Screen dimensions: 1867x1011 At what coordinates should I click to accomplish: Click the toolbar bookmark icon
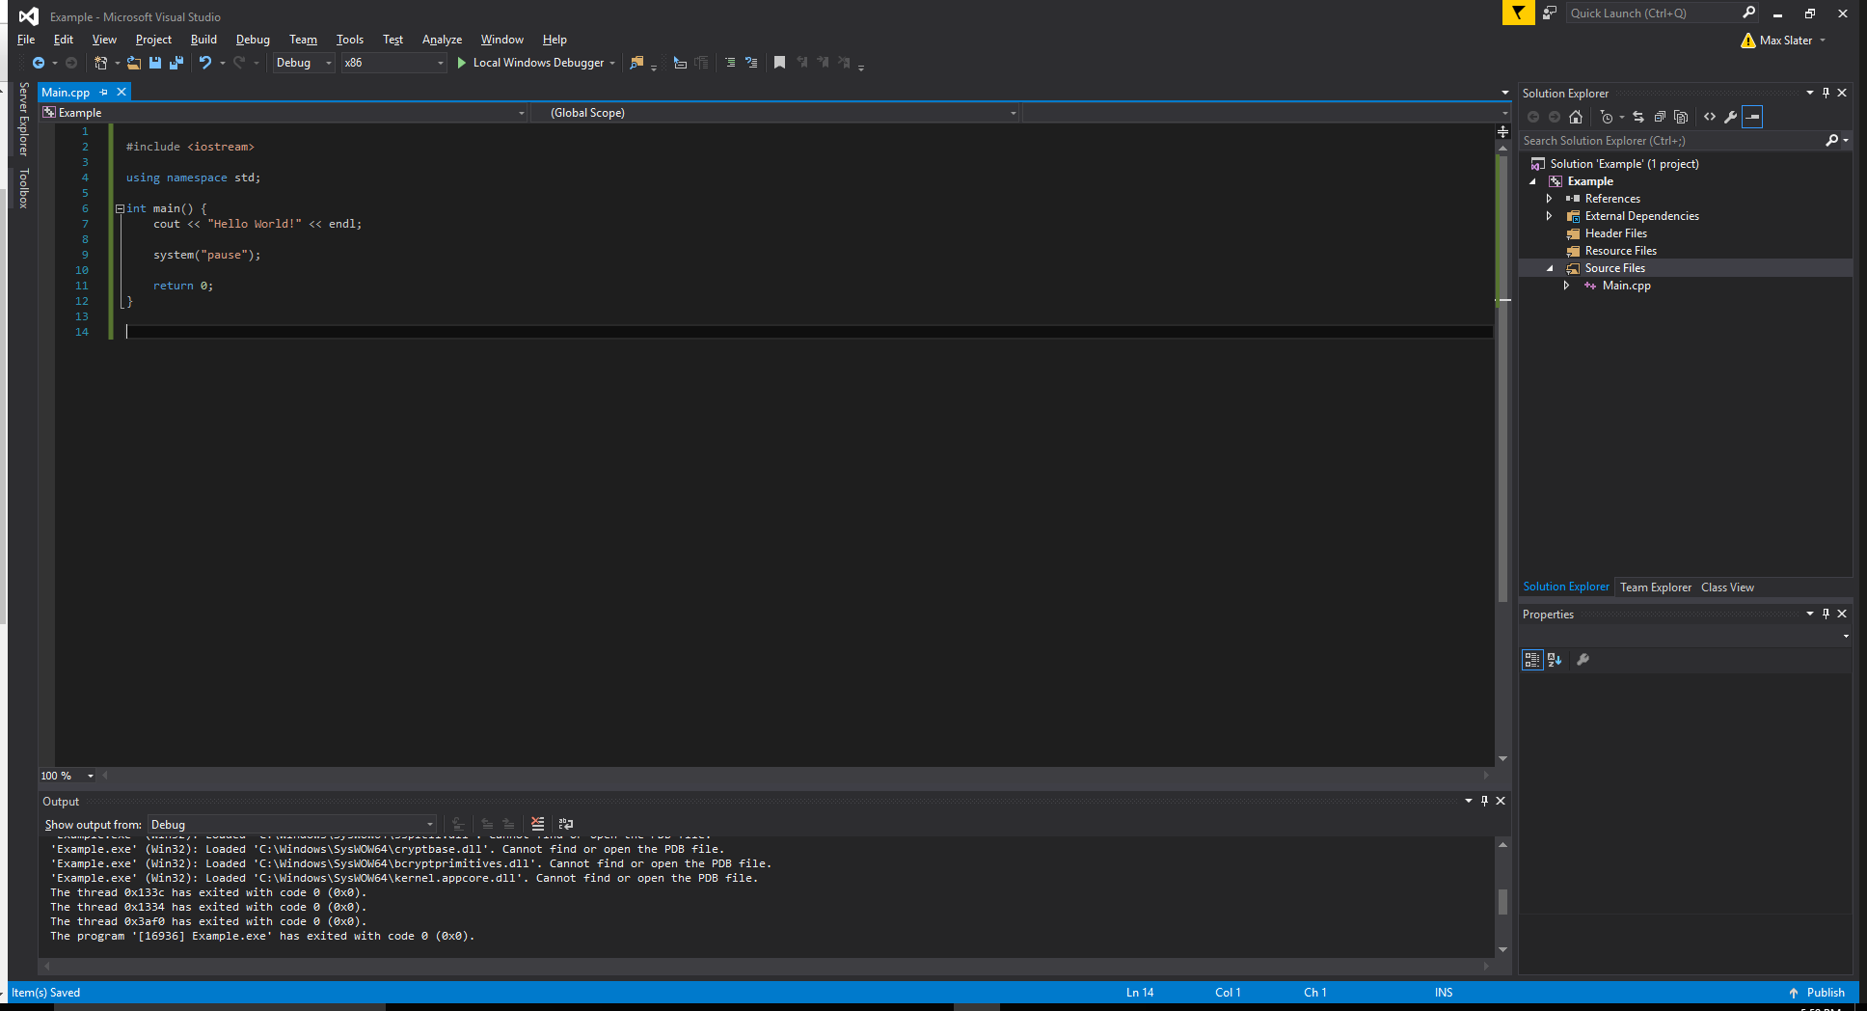(x=779, y=63)
